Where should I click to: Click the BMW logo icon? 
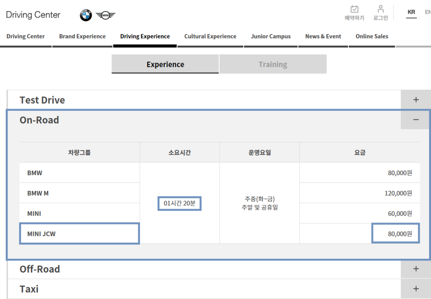86,15
